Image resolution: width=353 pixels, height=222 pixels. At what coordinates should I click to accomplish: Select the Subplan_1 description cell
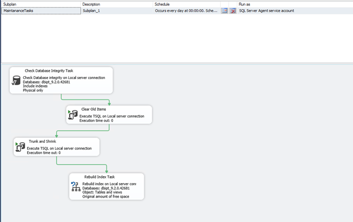pos(117,11)
